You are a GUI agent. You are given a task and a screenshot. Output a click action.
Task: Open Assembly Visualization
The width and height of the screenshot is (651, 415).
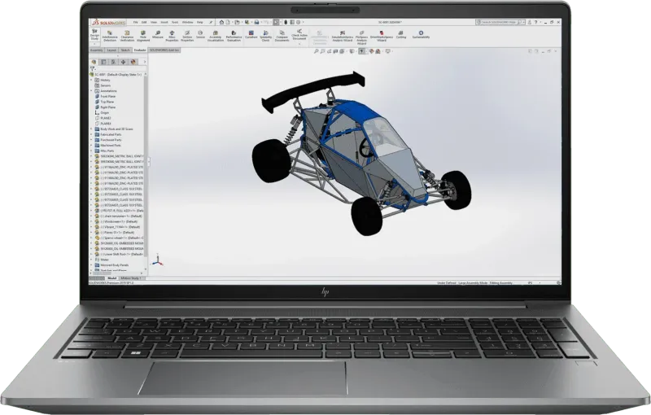(215, 36)
